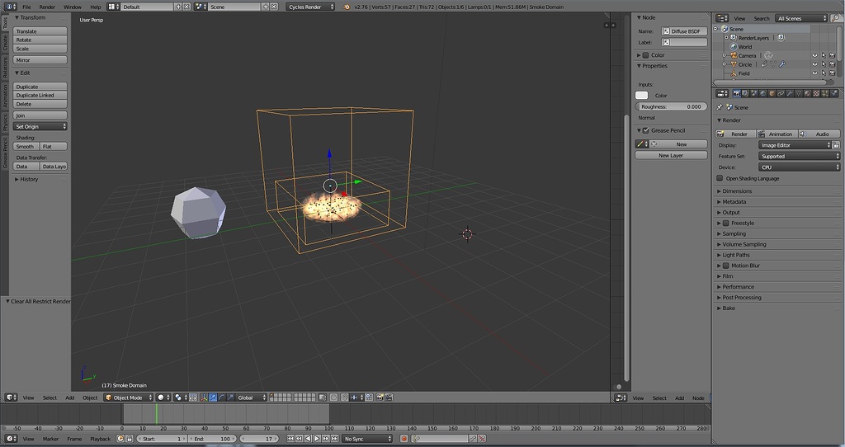The image size is (845, 447).
Task: Toggle Field visibility eye in outliner
Action: point(814,73)
